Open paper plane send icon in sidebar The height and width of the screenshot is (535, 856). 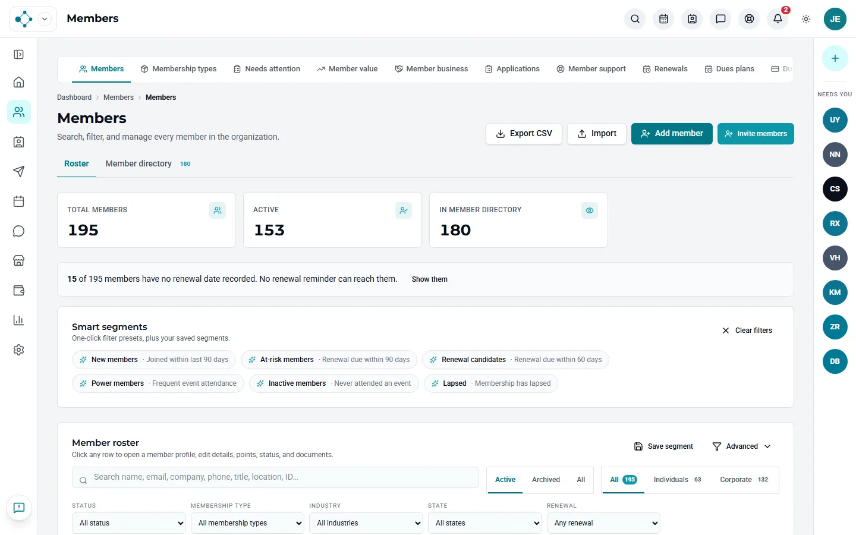(19, 171)
